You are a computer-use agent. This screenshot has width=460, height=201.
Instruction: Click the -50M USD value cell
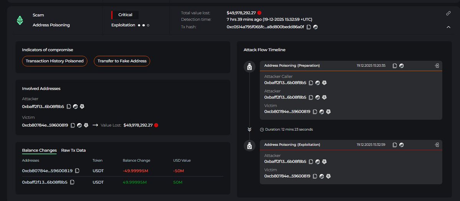pyautogui.click(x=179, y=171)
